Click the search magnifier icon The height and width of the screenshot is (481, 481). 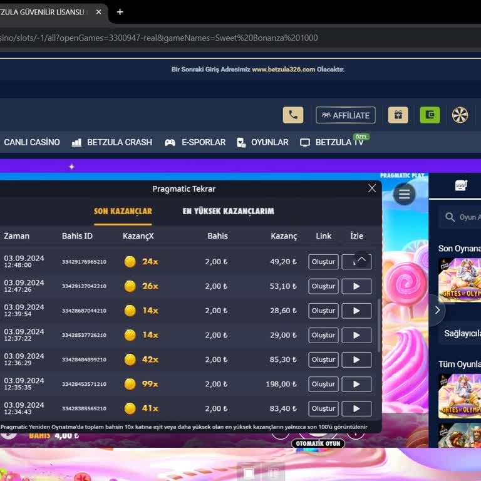pos(450,217)
